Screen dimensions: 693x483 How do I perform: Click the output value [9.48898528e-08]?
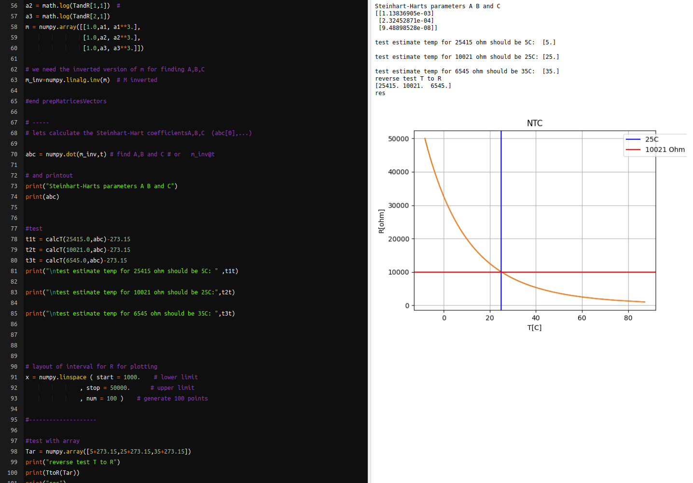coord(408,28)
